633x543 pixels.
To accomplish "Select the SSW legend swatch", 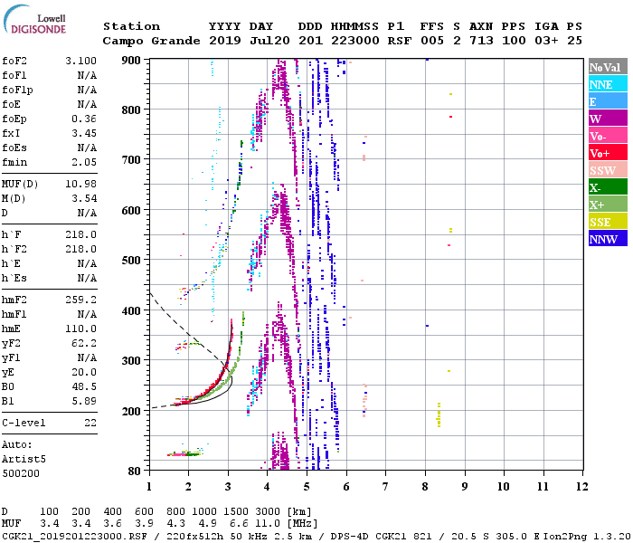I will (x=608, y=170).
